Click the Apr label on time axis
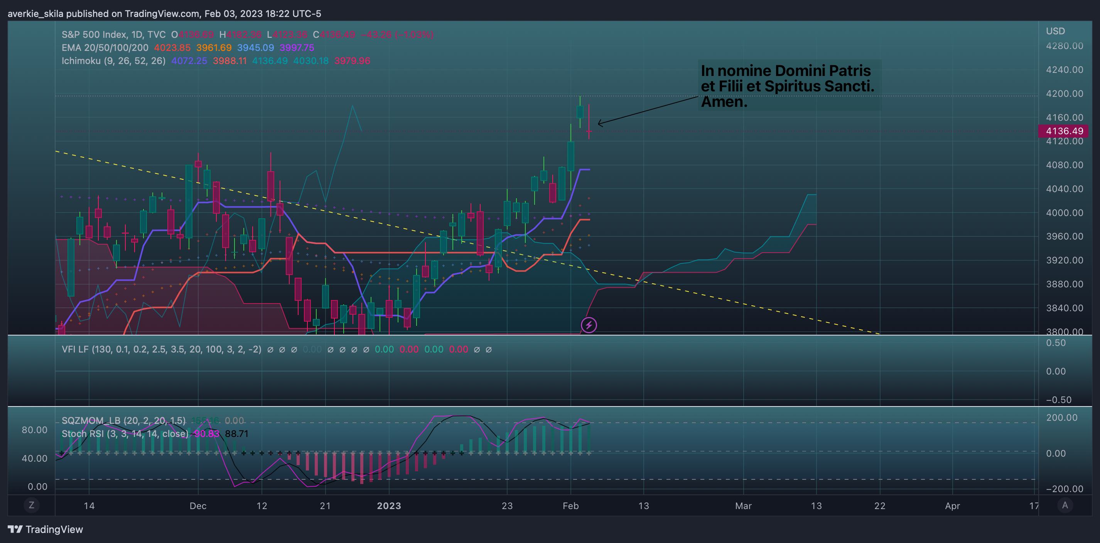 pyautogui.click(x=952, y=506)
